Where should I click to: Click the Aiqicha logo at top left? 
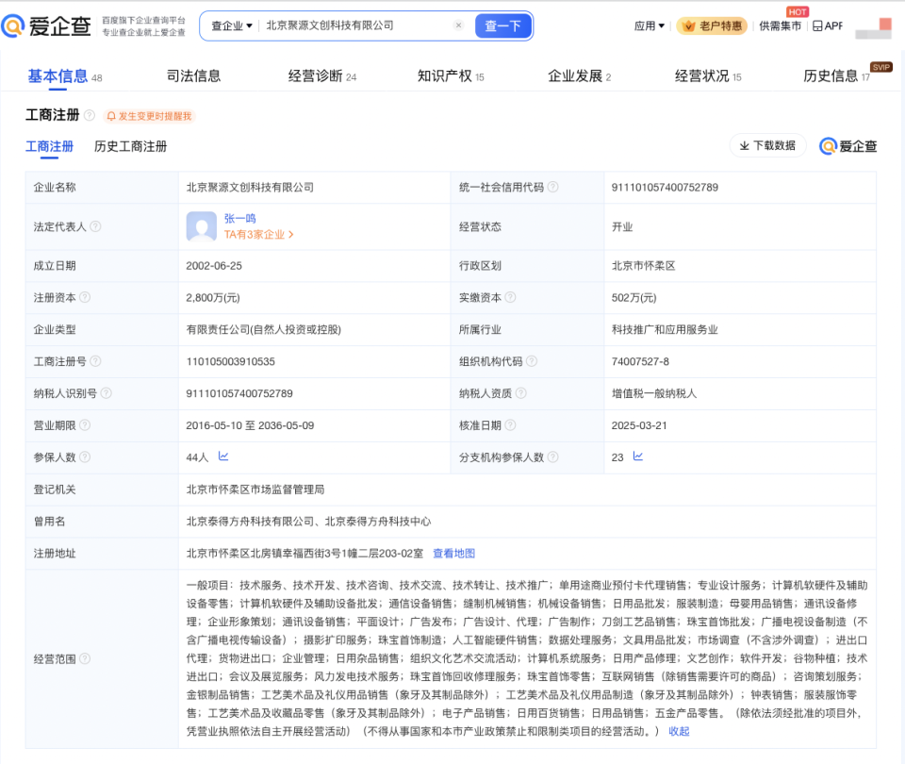[46, 26]
